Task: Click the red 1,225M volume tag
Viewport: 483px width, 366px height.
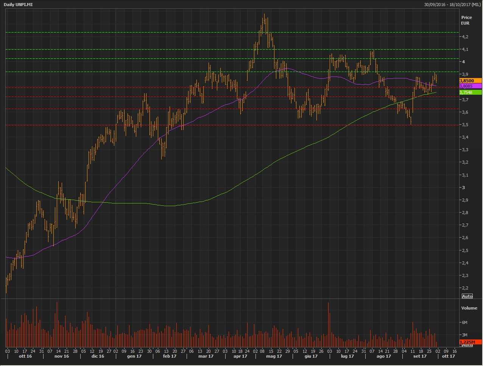Action: pyautogui.click(x=470, y=342)
